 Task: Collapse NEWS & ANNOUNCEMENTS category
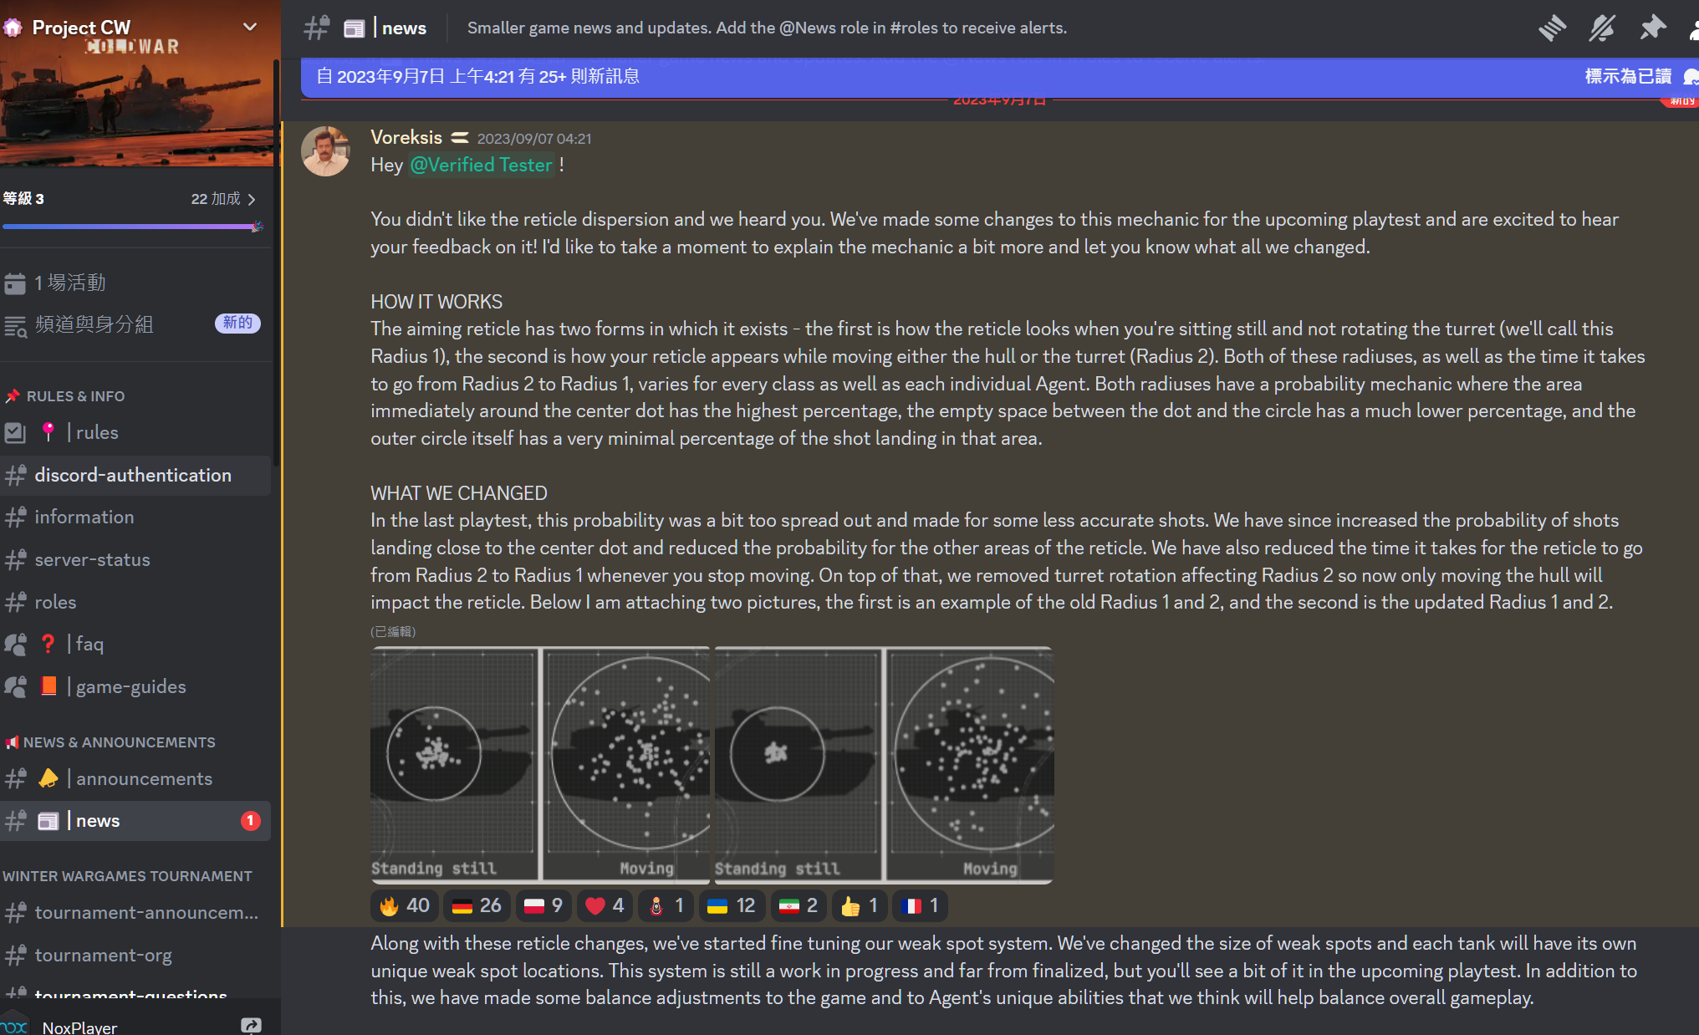point(119,742)
